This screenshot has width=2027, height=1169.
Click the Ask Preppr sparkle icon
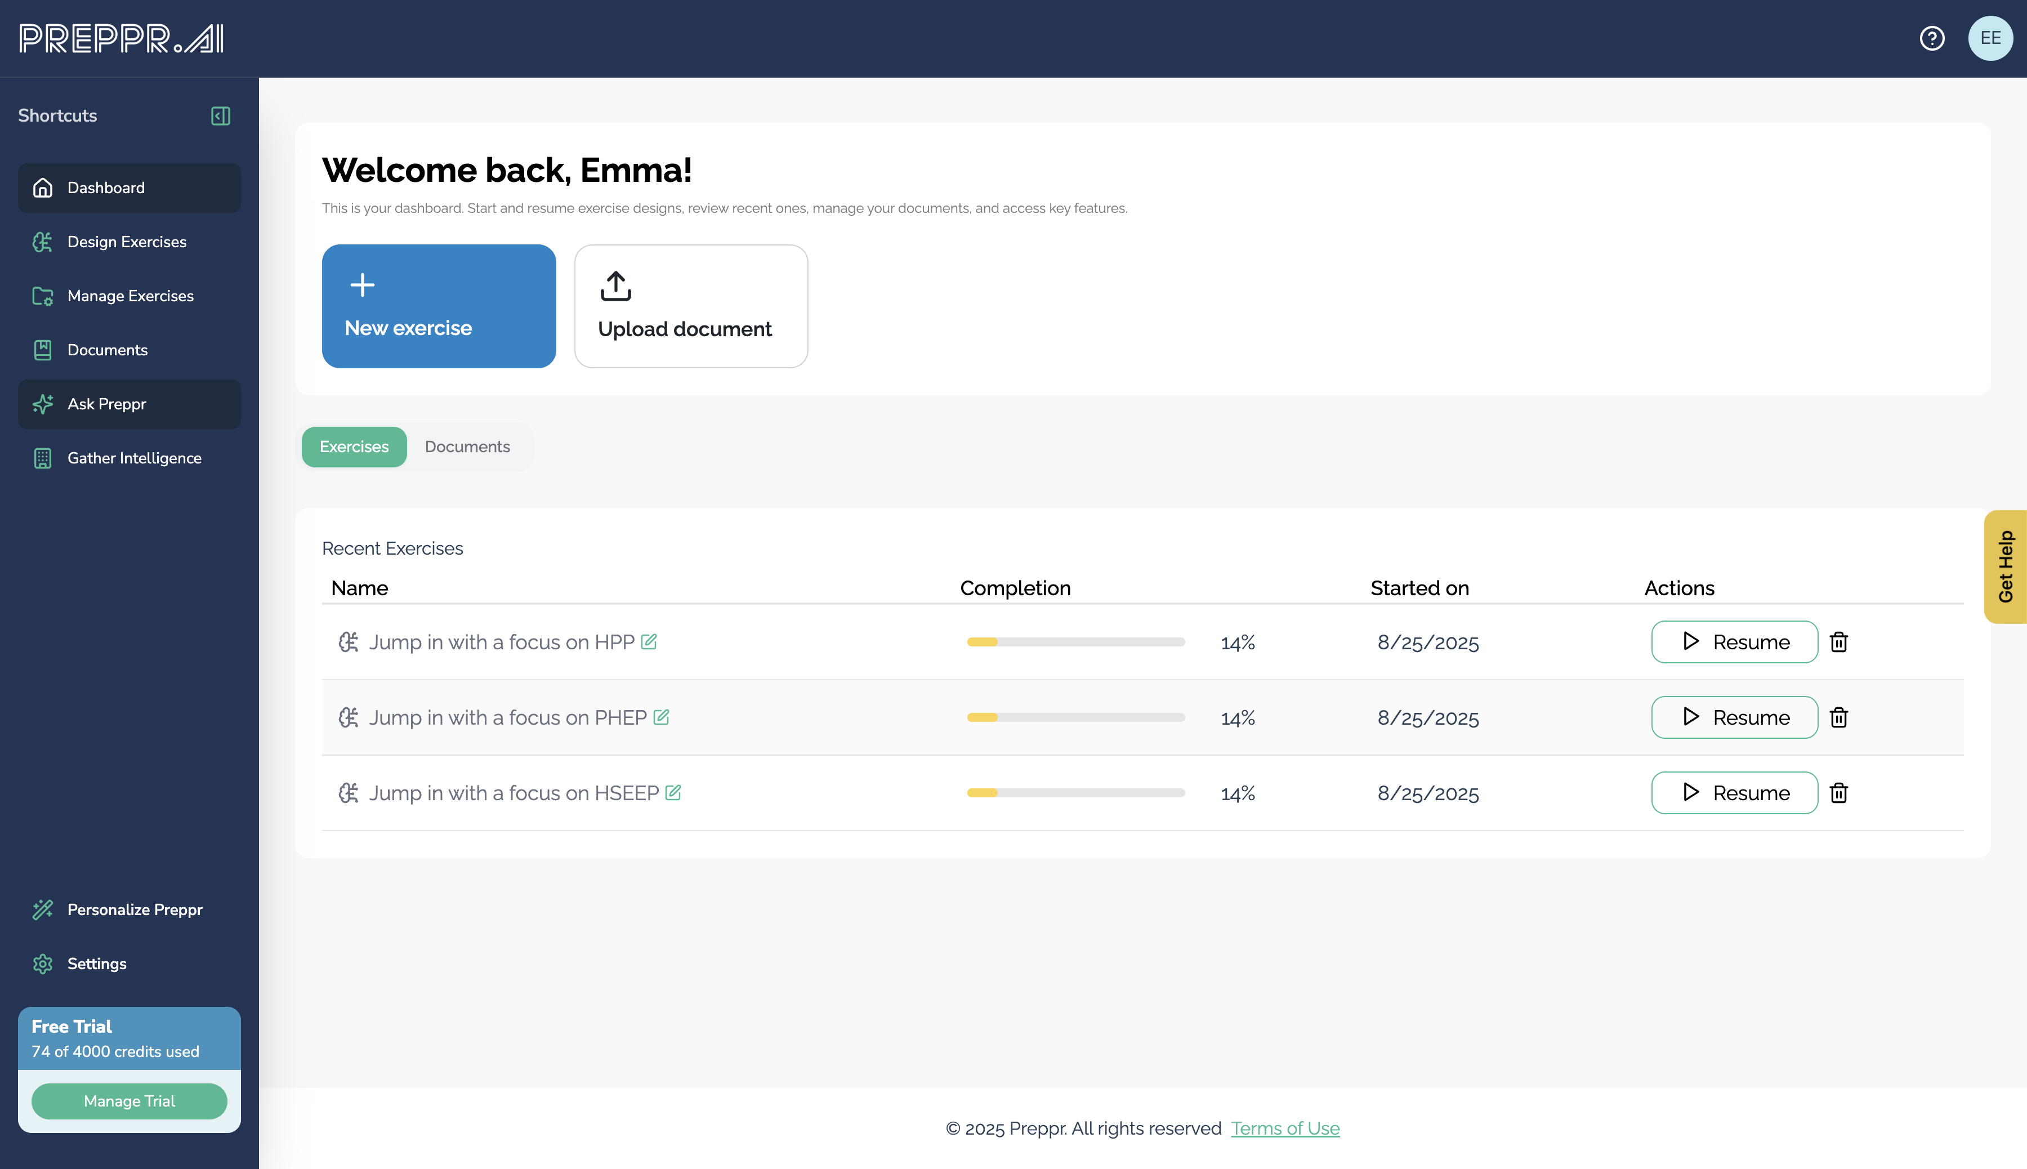(x=43, y=404)
